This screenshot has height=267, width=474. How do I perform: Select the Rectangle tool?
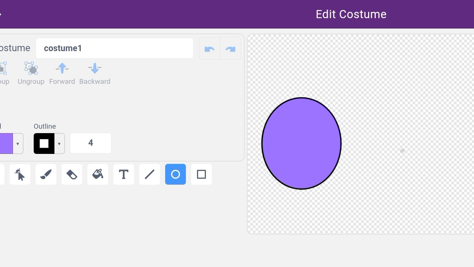tap(201, 174)
